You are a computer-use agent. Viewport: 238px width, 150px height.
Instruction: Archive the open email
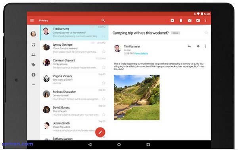tap(172, 21)
